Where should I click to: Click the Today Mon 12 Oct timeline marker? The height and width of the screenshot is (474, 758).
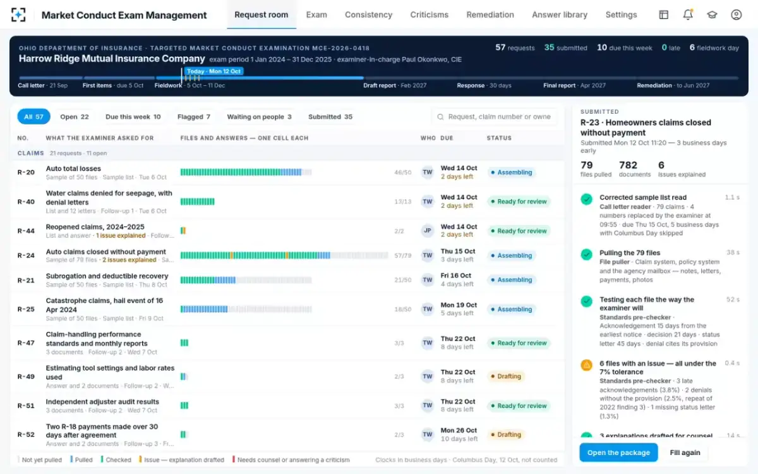coord(214,71)
